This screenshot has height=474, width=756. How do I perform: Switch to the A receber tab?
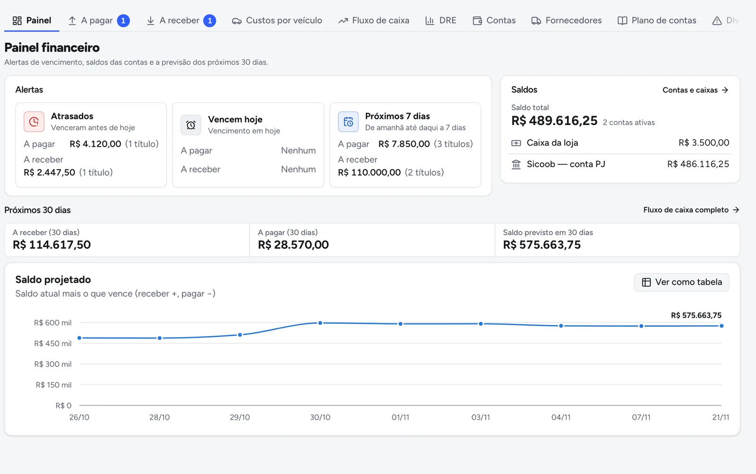tap(181, 20)
